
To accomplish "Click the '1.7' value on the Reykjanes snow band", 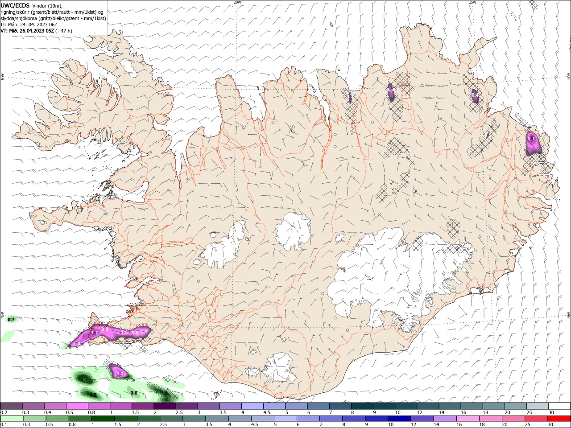I will point(95,333).
